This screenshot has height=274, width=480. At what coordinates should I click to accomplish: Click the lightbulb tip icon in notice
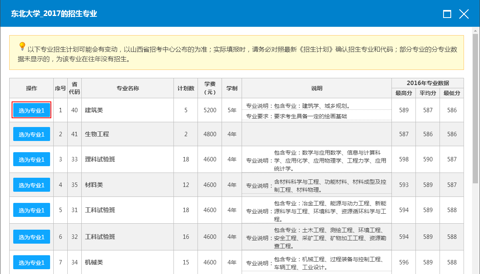click(x=22, y=46)
